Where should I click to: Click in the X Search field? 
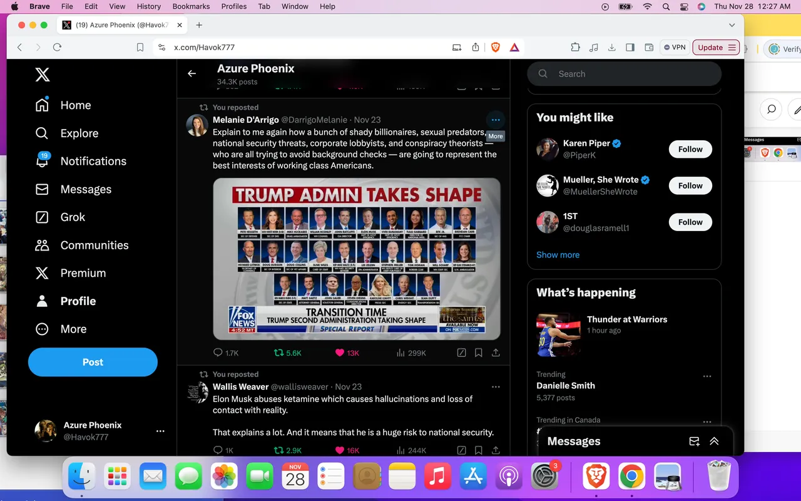coord(625,74)
